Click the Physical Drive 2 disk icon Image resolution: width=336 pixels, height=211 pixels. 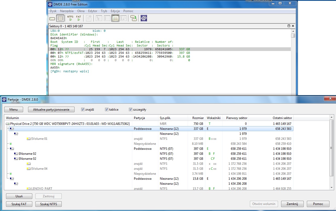point(8,124)
